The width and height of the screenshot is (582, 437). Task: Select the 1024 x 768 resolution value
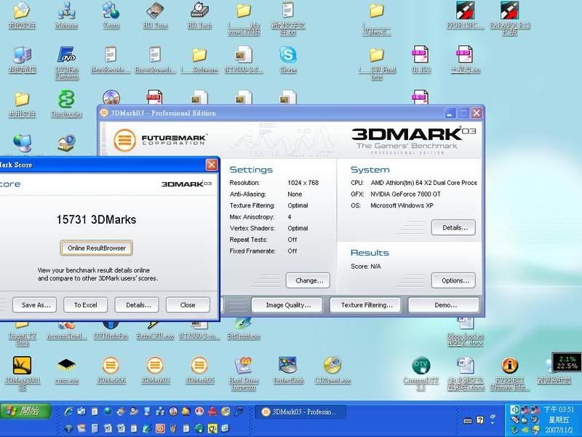tap(303, 183)
